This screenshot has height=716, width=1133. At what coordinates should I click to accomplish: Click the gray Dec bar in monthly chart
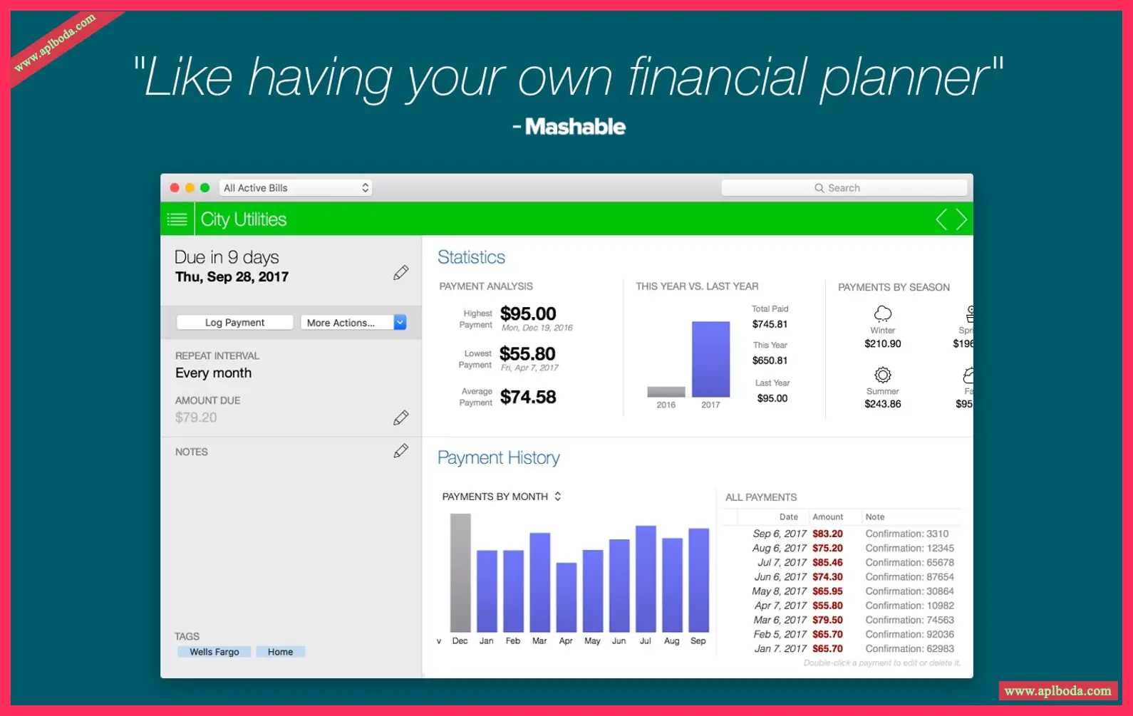coord(460,573)
